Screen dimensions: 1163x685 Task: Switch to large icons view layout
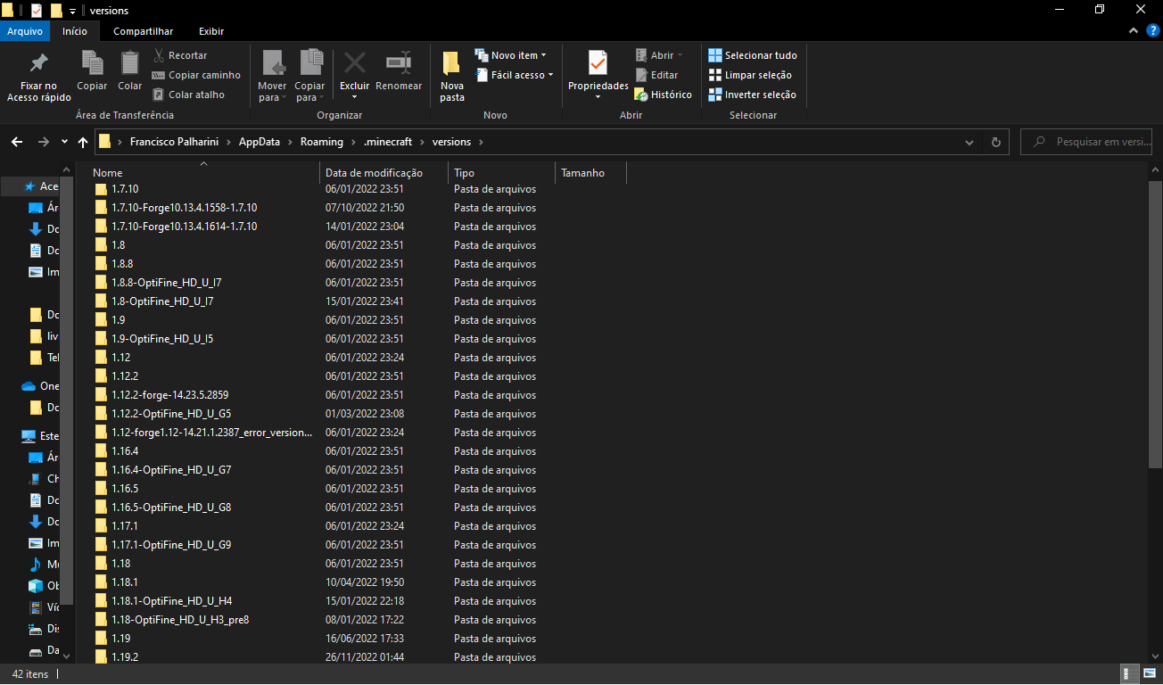[x=1148, y=674]
